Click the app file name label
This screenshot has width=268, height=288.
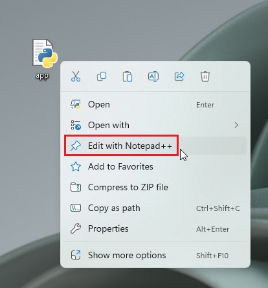[x=42, y=76]
